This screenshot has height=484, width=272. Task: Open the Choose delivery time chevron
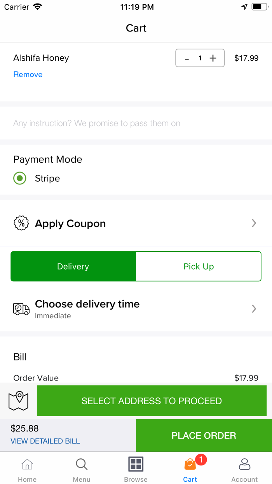pos(254,309)
